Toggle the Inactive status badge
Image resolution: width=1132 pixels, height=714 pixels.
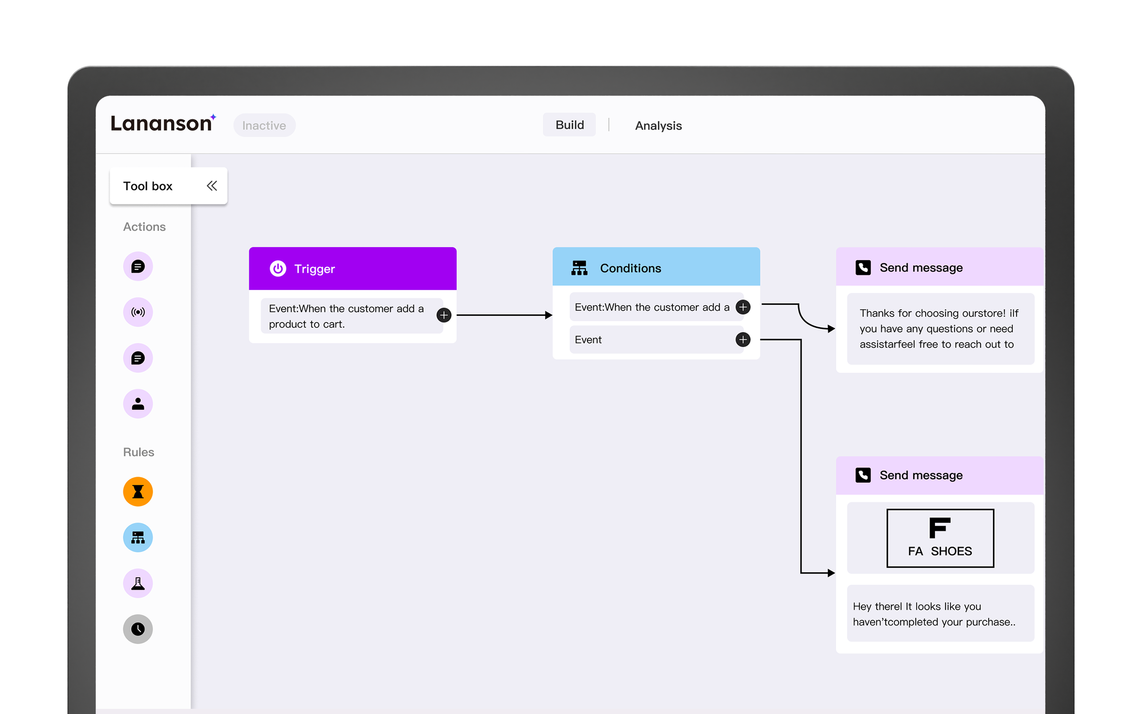point(264,125)
